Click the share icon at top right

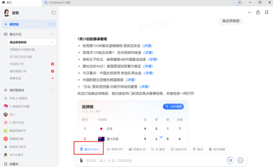pyautogui.click(x=258, y=12)
